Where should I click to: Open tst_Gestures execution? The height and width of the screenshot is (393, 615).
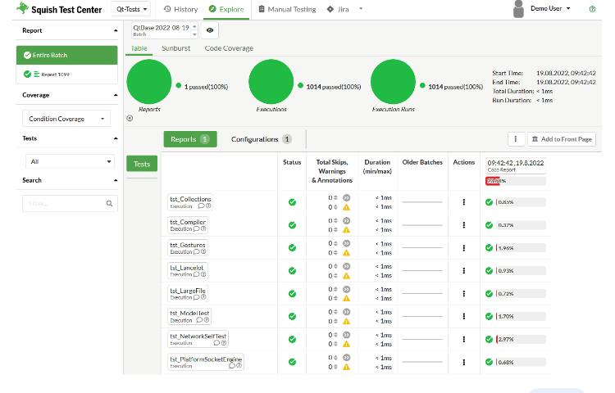(188, 248)
